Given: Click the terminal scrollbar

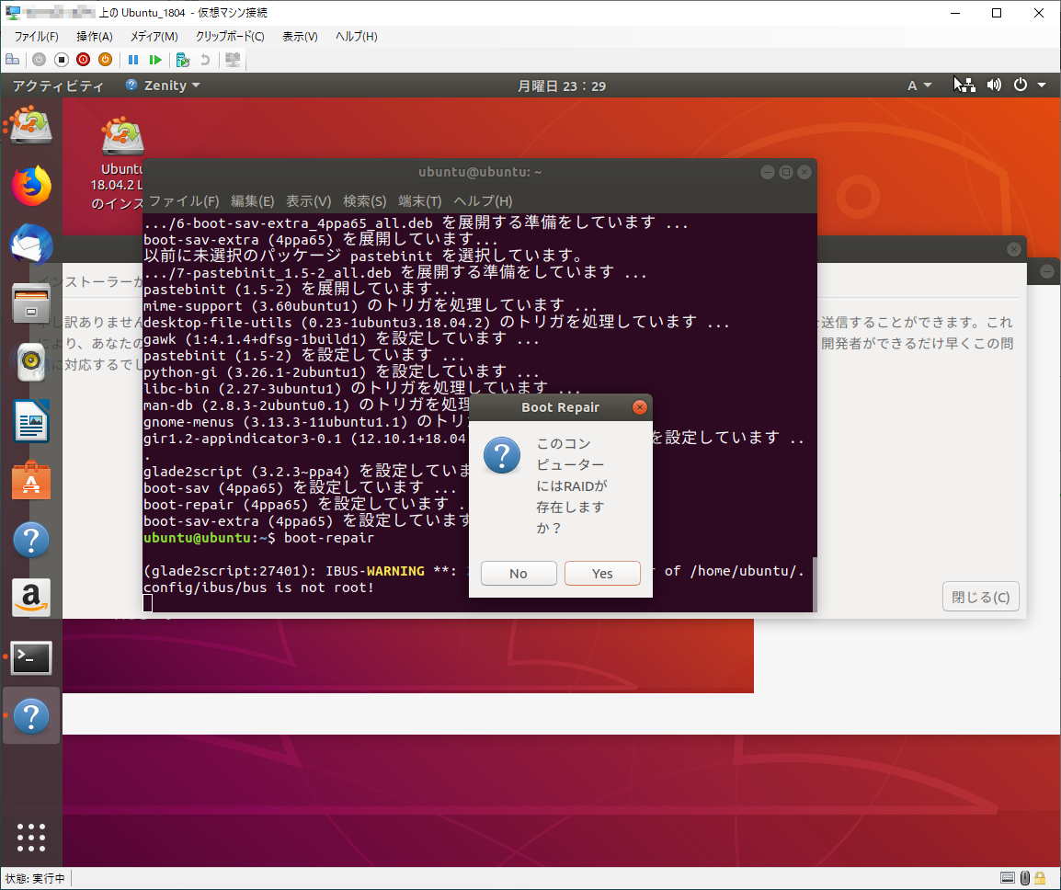Looking at the screenshot, I should pyautogui.click(x=815, y=584).
